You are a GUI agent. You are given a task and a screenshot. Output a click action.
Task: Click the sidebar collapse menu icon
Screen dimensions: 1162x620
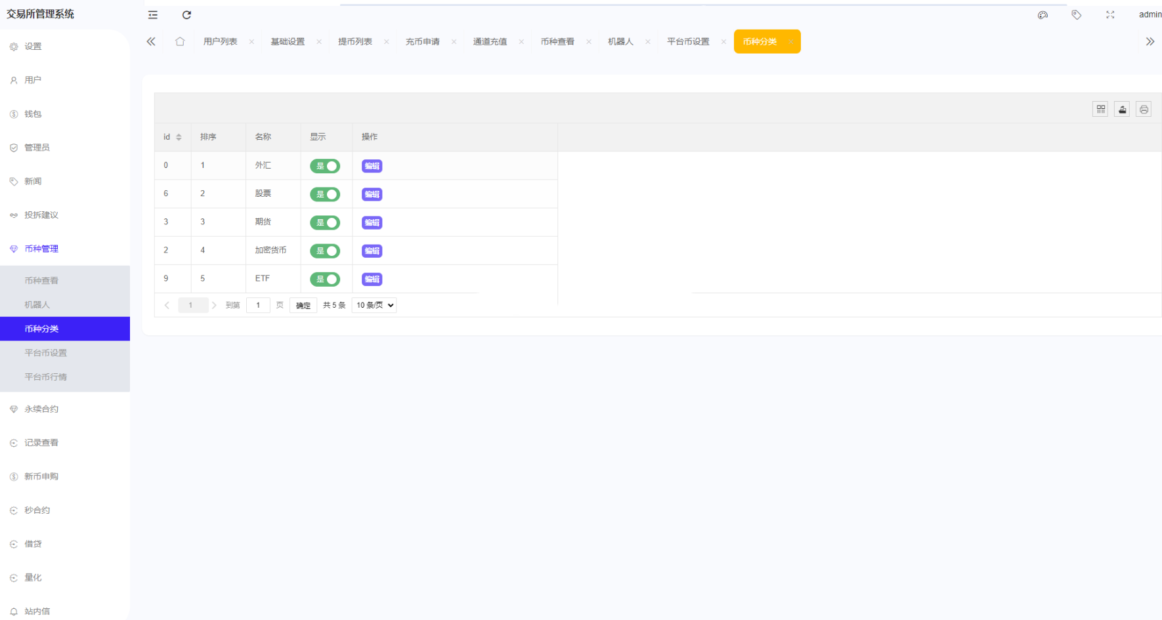click(x=153, y=15)
